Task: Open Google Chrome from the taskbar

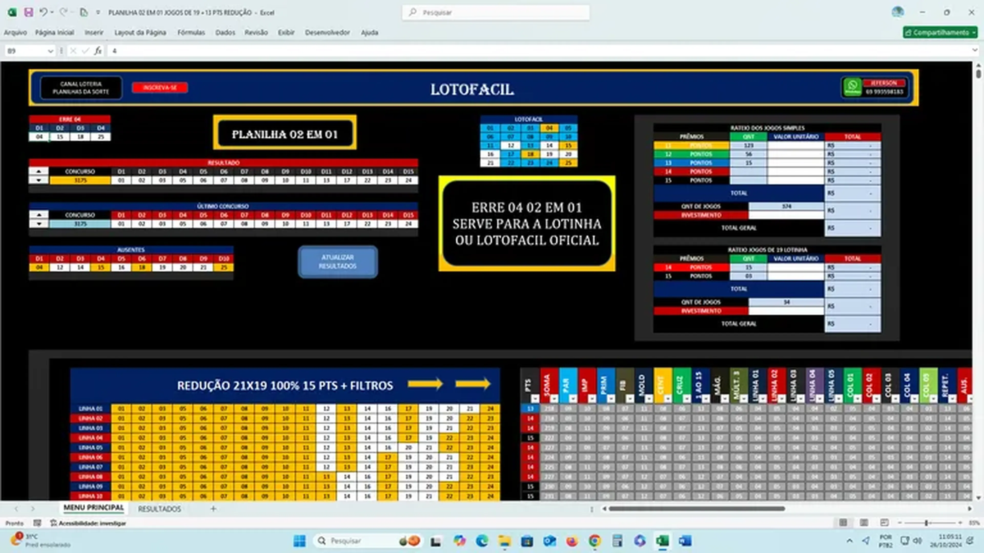Action: [x=594, y=541]
